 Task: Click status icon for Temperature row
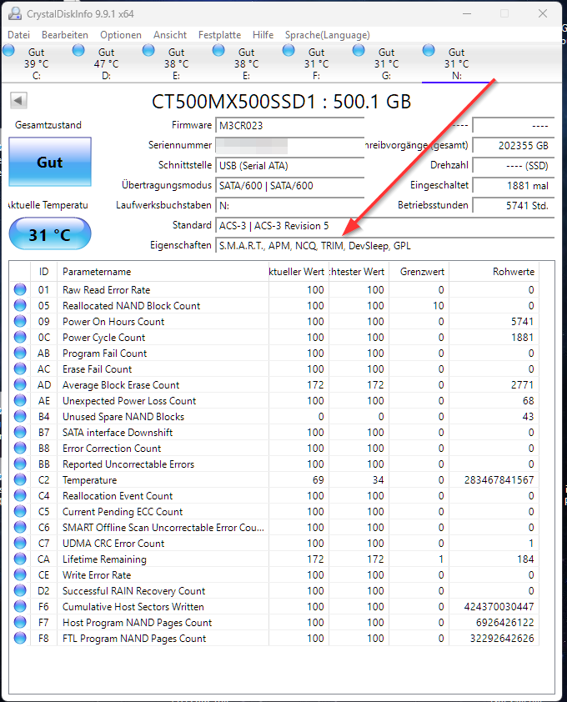pyautogui.click(x=20, y=479)
